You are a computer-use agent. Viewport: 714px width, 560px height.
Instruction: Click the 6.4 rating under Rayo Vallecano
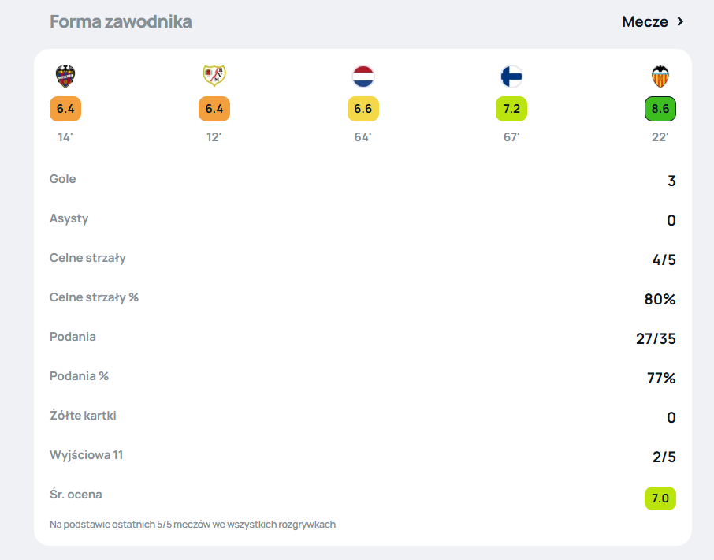click(x=214, y=109)
